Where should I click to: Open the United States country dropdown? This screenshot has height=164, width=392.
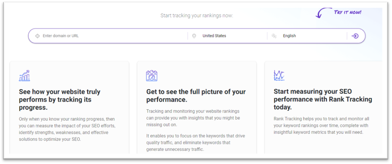227,36
